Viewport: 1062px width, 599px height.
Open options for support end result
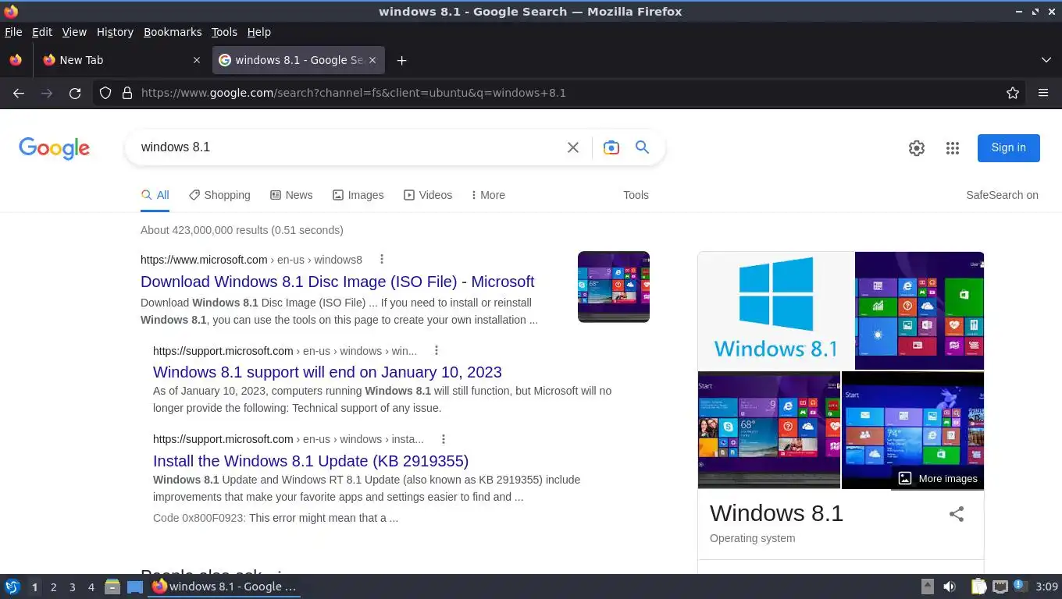tap(437, 351)
